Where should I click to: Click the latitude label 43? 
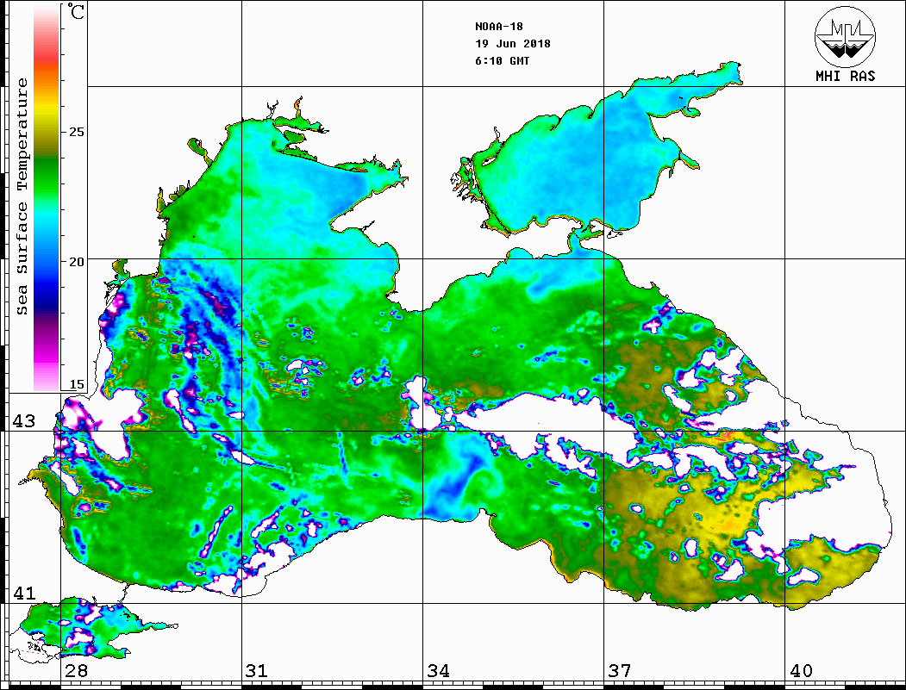tap(24, 421)
